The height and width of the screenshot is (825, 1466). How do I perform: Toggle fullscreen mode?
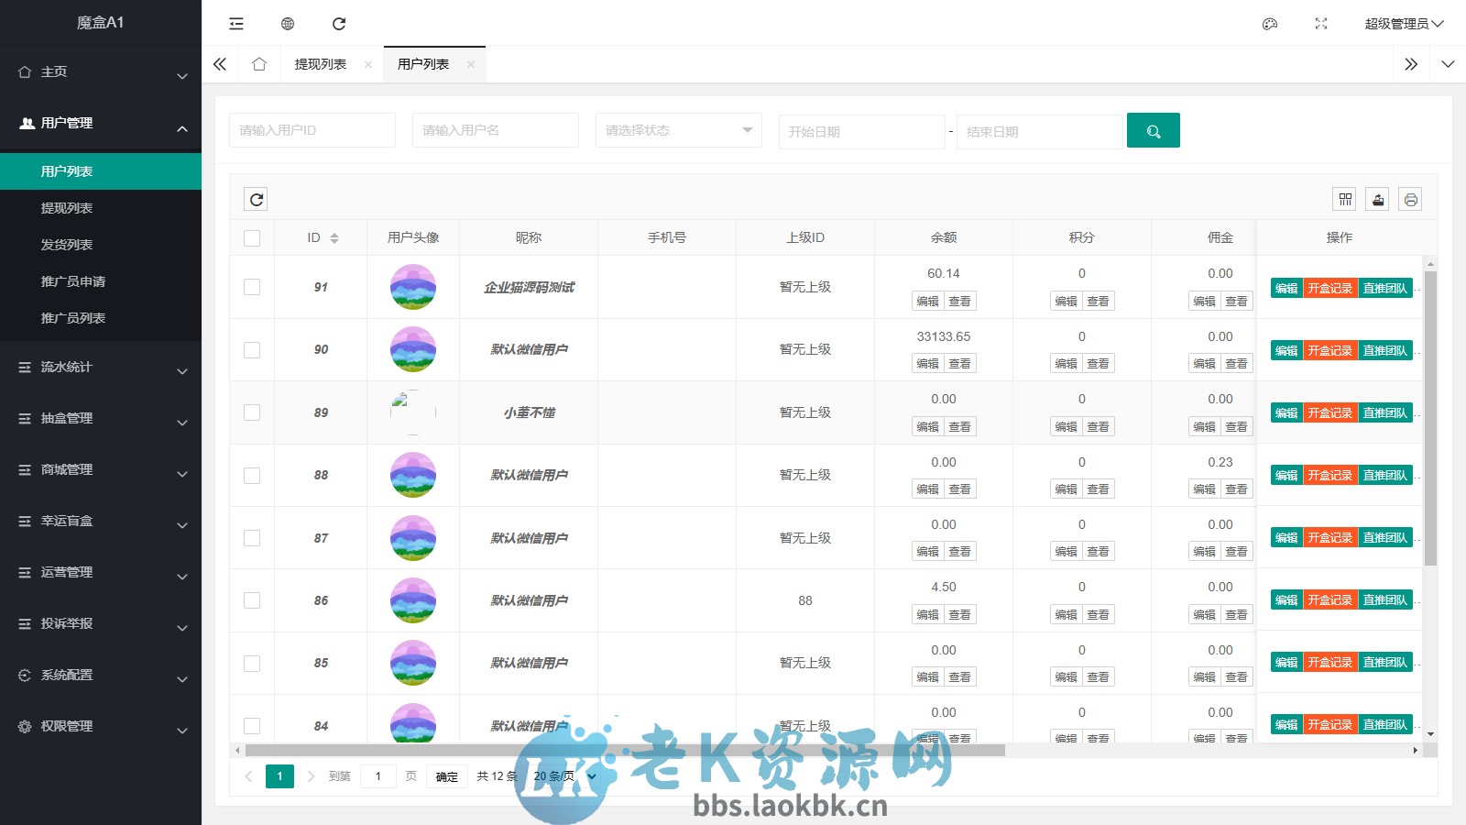click(x=1320, y=25)
